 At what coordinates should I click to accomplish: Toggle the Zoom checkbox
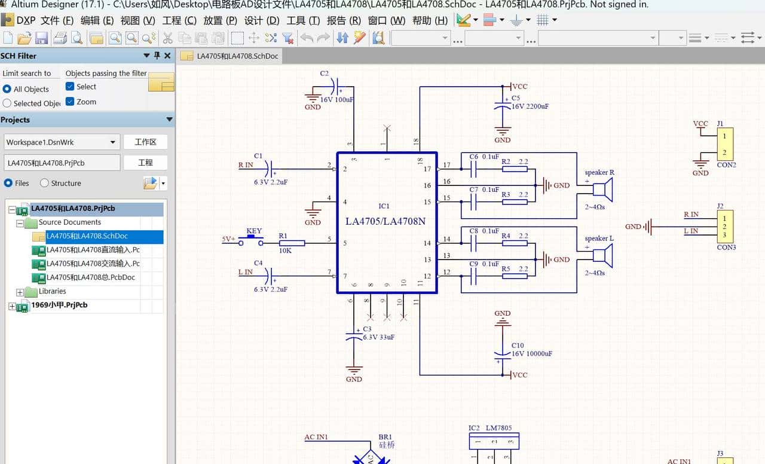(x=70, y=102)
